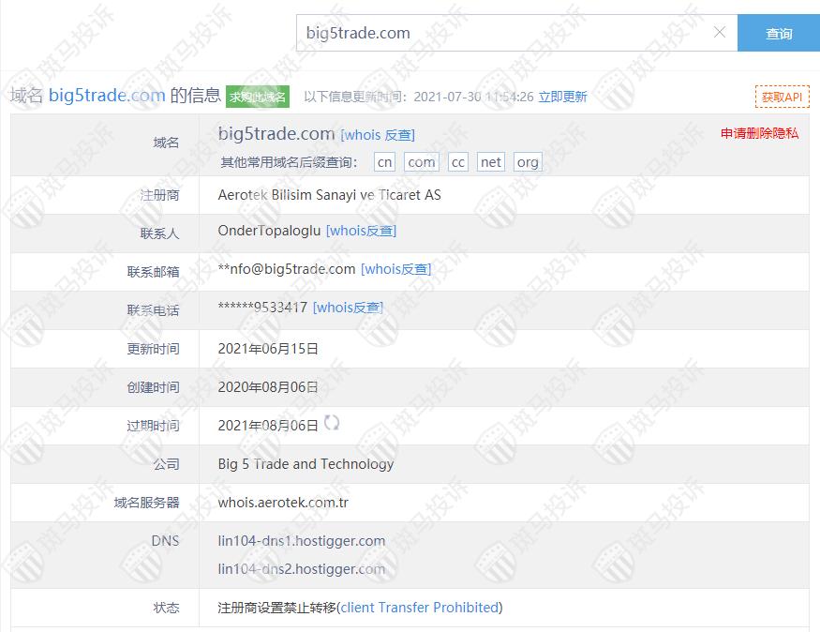The image size is (820, 632).
Task: Clear the search box with X icon
Action: [720, 33]
